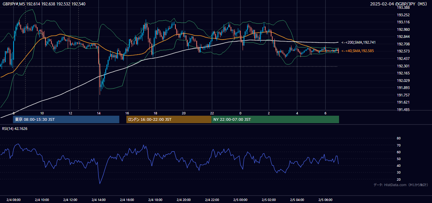The image size is (432, 203).
Task: Click price axis value 191.893
Action: point(403,88)
